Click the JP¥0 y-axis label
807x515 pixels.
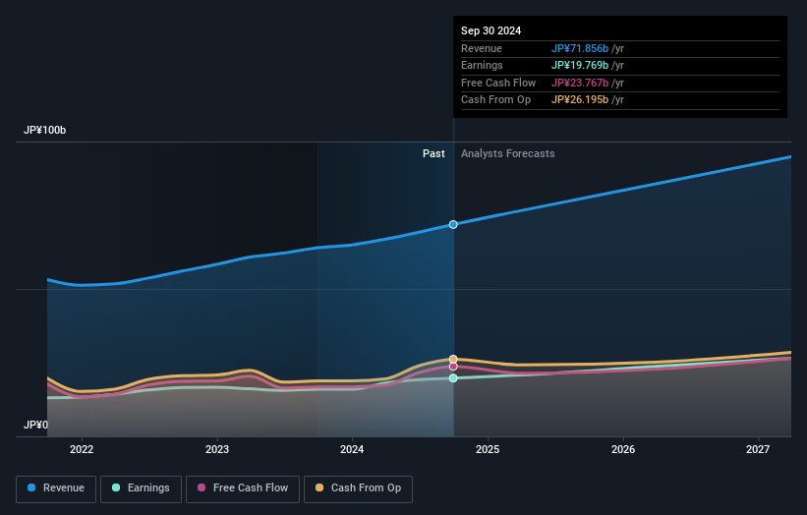pyautogui.click(x=35, y=425)
